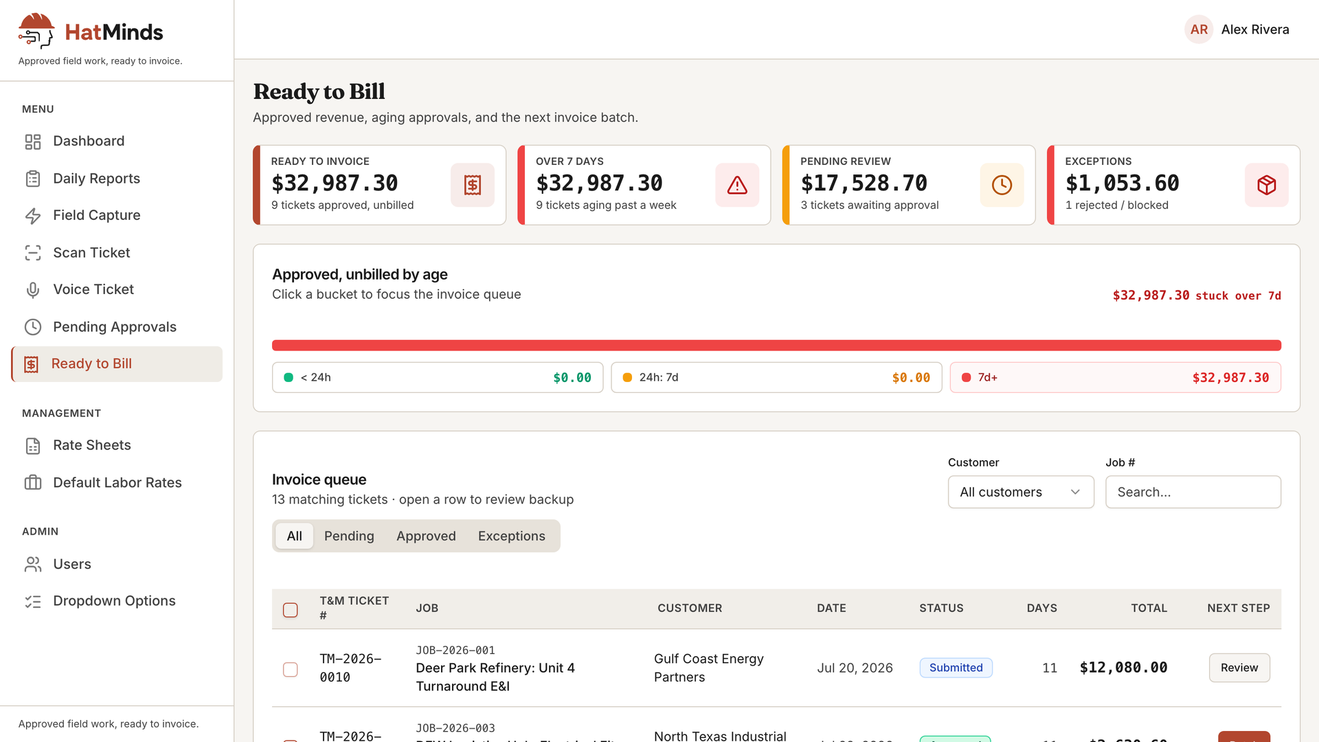Click the Pending Approvals clock icon
Screen dimensions: 1319x742
click(x=33, y=327)
